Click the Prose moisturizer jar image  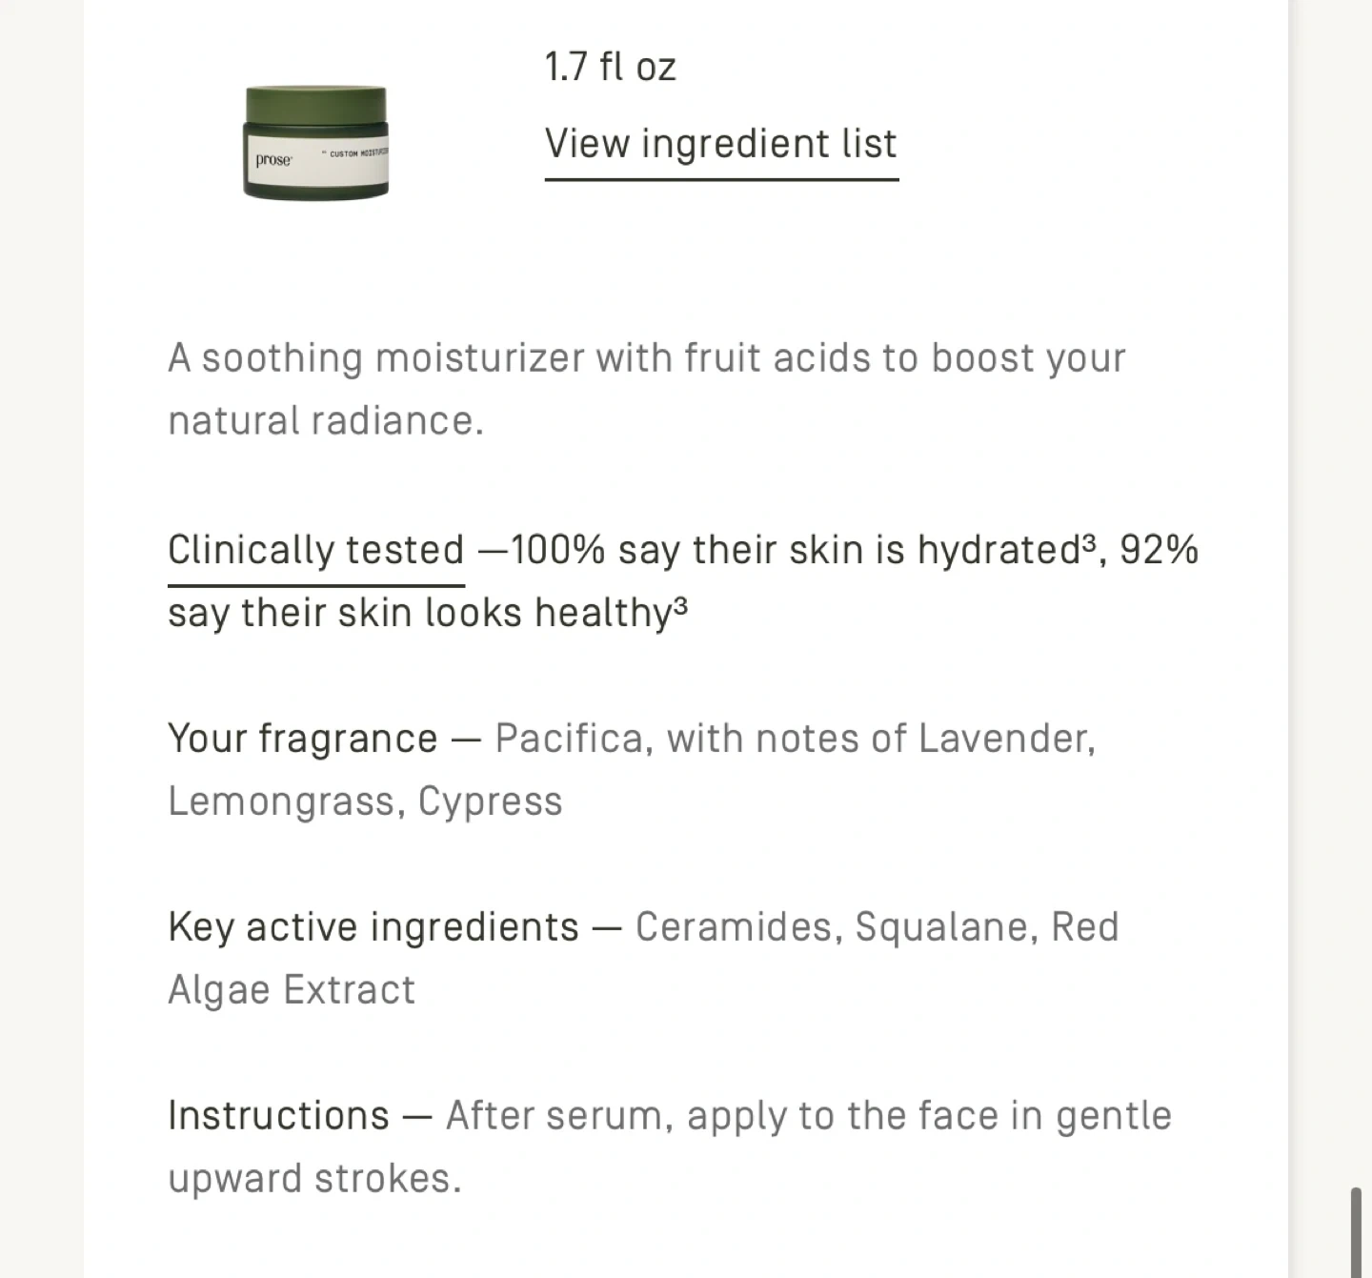[x=316, y=143]
